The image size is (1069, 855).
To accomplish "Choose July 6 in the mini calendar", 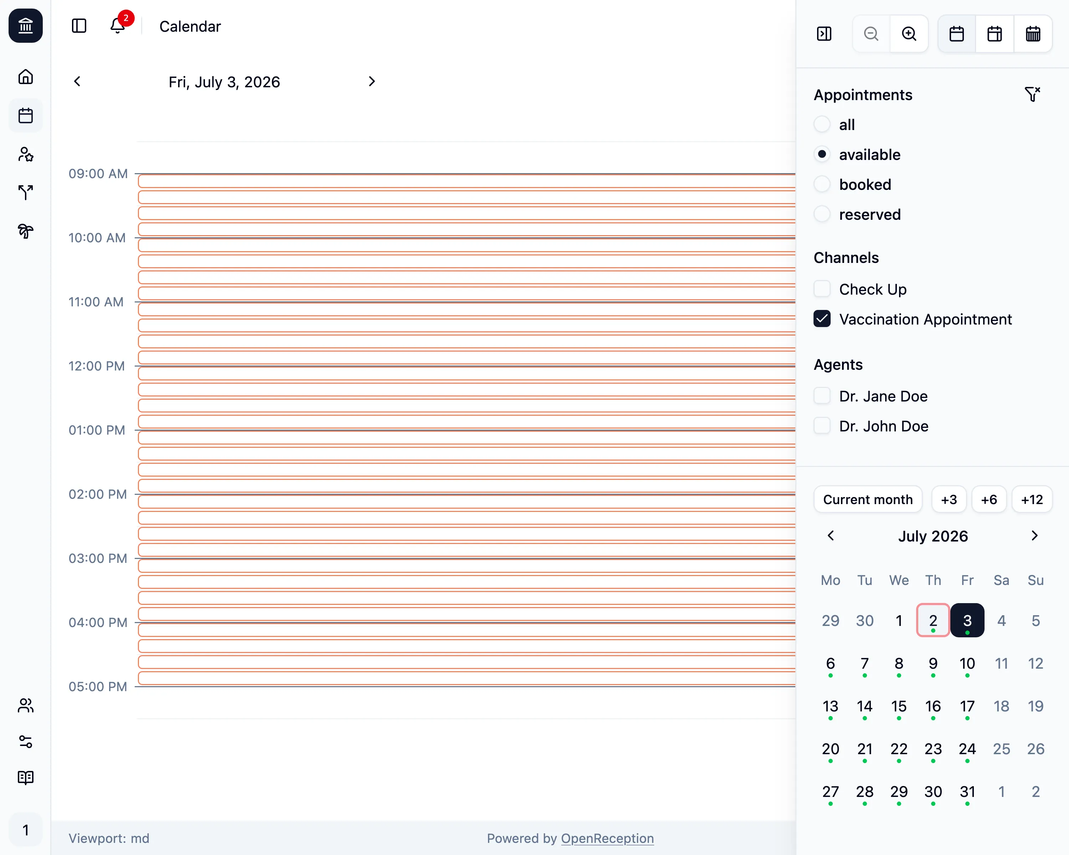I will [x=831, y=663].
